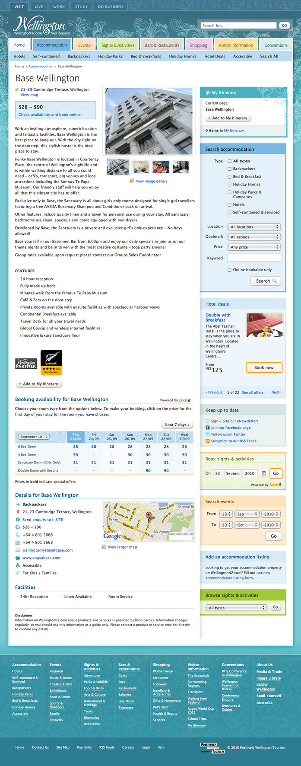Click the Wellington NZ logo
This screenshot has width=301, height=766.
(41, 26)
